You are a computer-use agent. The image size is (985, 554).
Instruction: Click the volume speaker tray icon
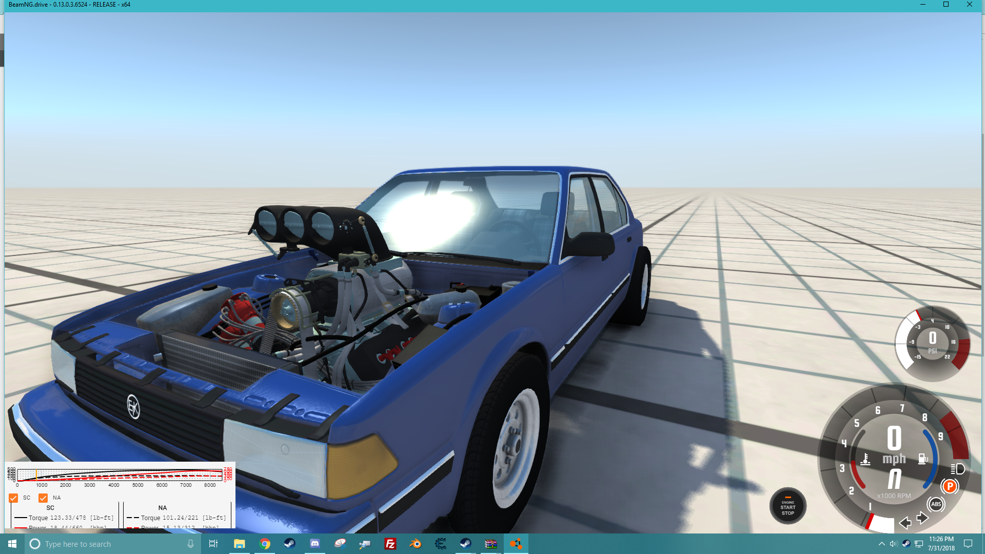pyautogui.click(x=894, y=544)
